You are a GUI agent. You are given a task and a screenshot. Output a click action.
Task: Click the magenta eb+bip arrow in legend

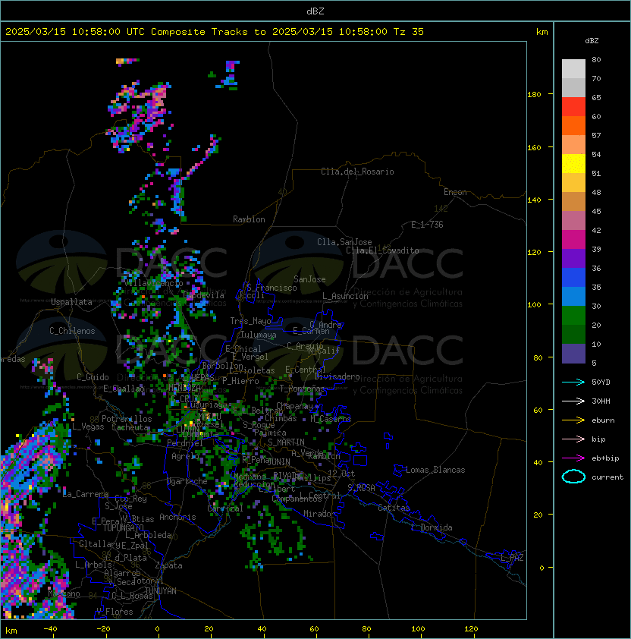tap(573, 458)
